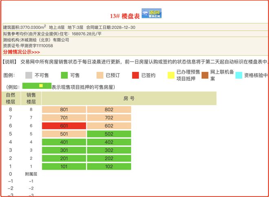The image size is (269, 197).
Task: Select available room 401
Action: (x=64, y=142)
